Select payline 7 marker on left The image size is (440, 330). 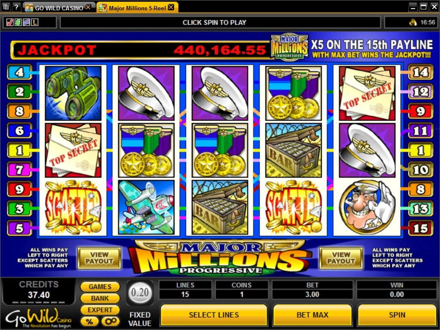pos(19,170)
